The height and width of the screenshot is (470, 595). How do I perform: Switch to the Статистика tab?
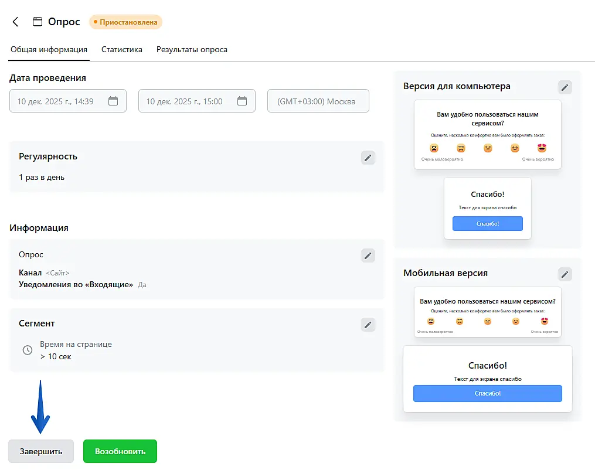click(x=122, y=50)
